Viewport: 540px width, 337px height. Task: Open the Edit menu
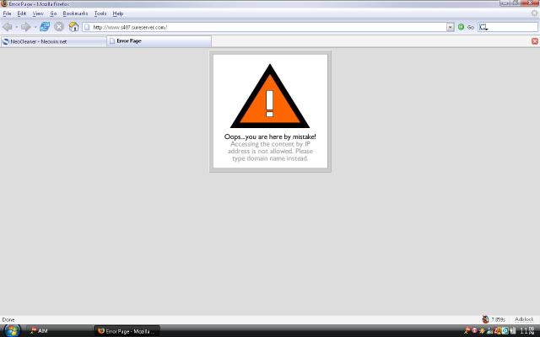pyautogui.click(x=22, y=13)
